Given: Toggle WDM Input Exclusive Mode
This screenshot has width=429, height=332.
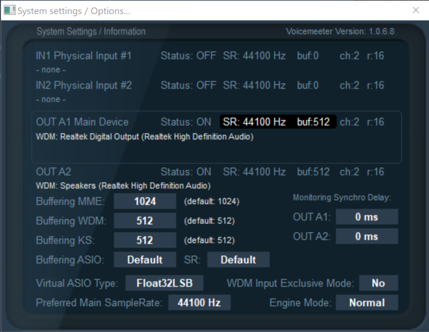Looking at the screenshot, I should pyautogui.click(x=378, y=283).
